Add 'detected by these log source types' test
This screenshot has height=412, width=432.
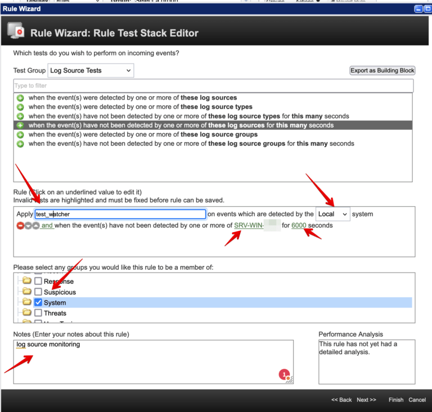click(20, 107)
